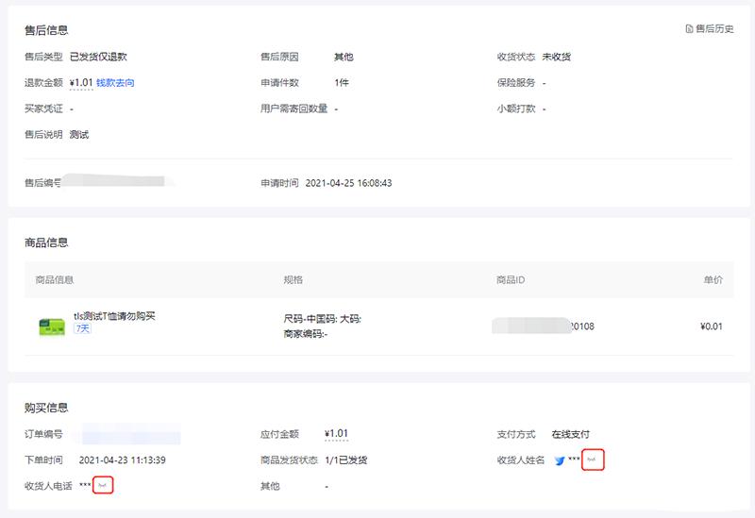The height and width of the screenshot is (518, 755).
Task: Click the 1/1已发货 shipping status text
Action: [345, 460]
